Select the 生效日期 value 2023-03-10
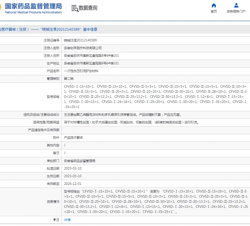Image resolution: width=250 pixels, height=226 pixels. (73, 176)
